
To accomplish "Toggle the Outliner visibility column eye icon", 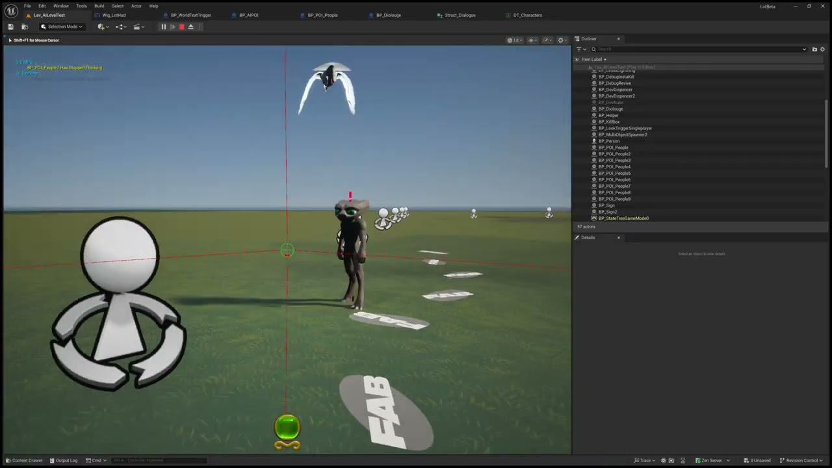I will (577, 60).
